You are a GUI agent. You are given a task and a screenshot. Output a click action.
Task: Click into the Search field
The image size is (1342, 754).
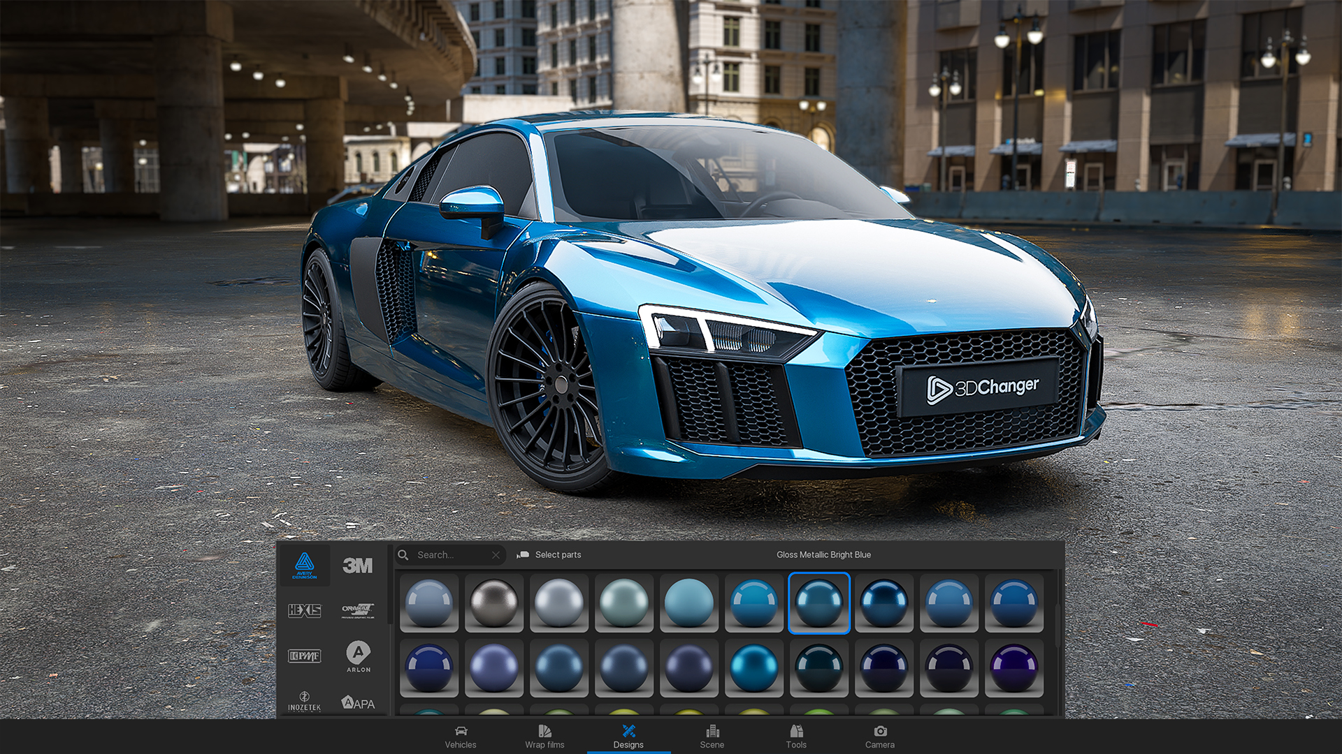click(447, 555)
